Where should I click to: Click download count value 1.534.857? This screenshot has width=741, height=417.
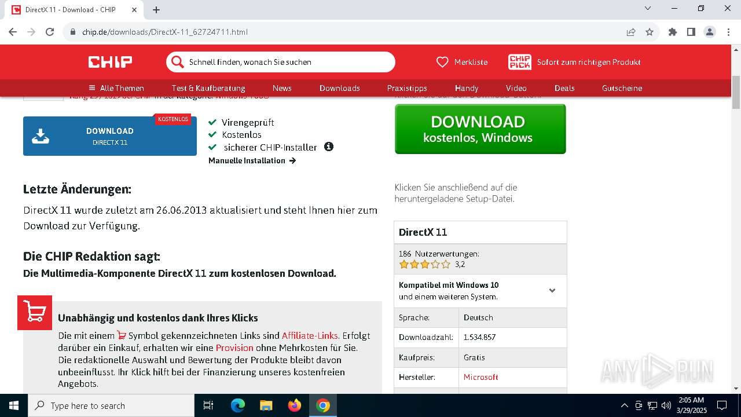[x=480, y=337]
